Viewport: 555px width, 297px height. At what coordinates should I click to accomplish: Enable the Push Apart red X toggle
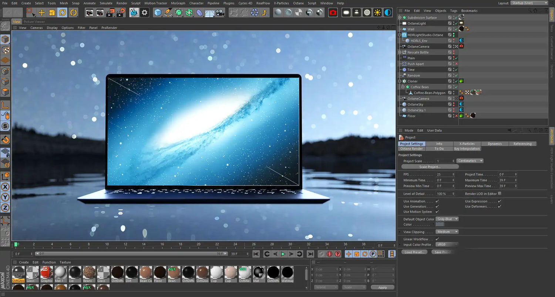pyautogui.click(x=457, y=64)
